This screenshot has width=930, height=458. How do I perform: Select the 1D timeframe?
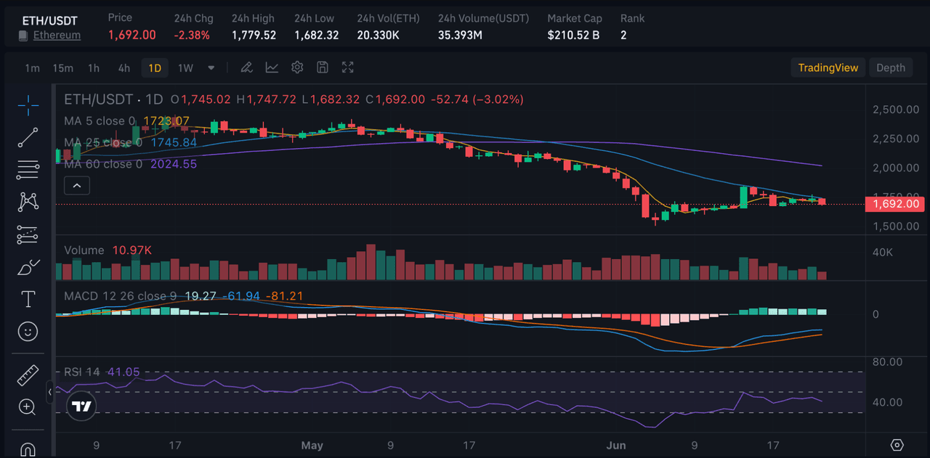(155, 68)
